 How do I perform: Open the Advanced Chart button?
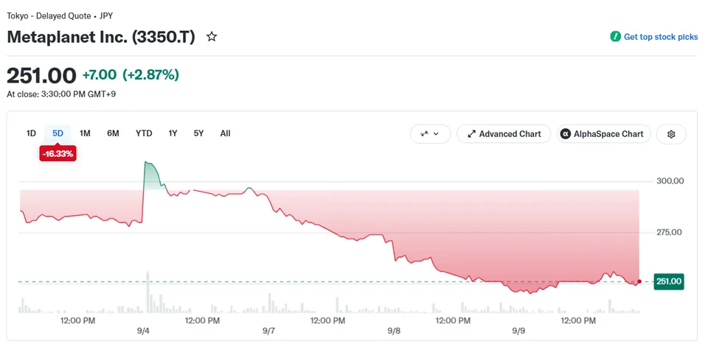click(504, 134)
